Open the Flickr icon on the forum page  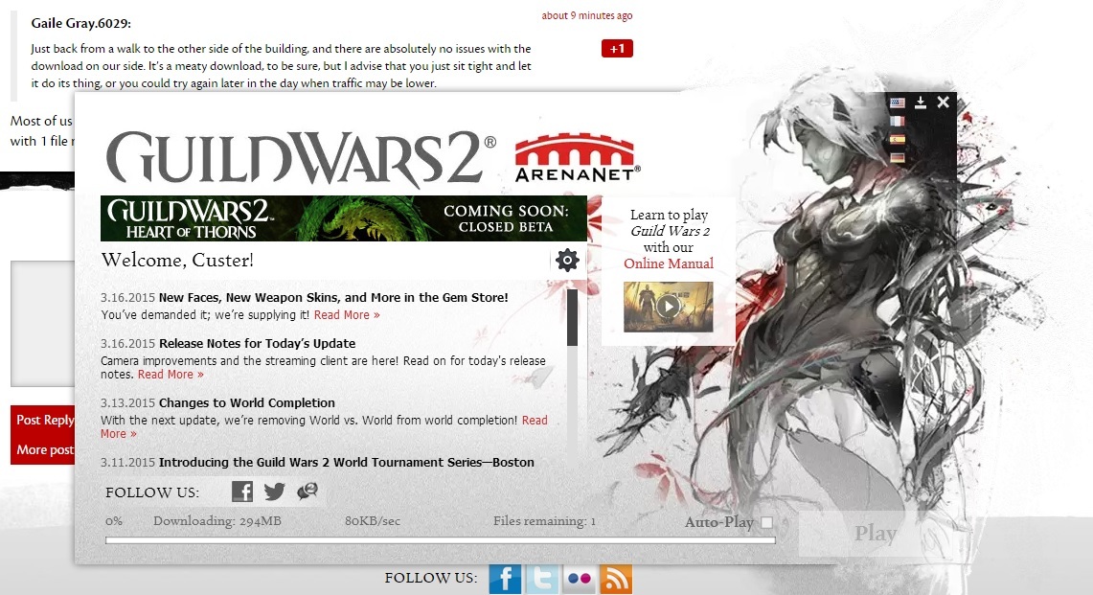[580, 579]
